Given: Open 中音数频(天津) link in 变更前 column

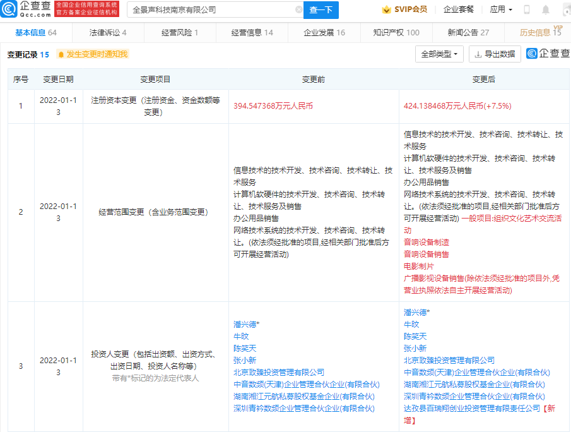Looking at the screenshot, I should (x=307, y=385).
